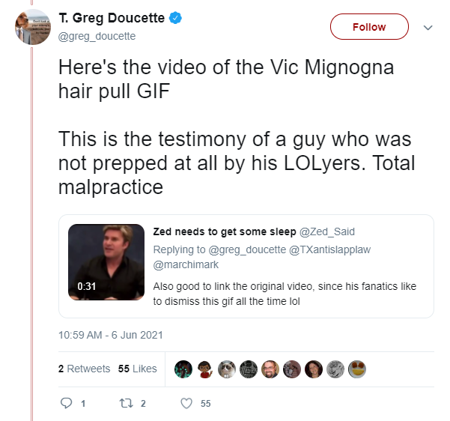Click the blue verified badge
Viewport: 450px width, 421px height.
pos(175,18)
